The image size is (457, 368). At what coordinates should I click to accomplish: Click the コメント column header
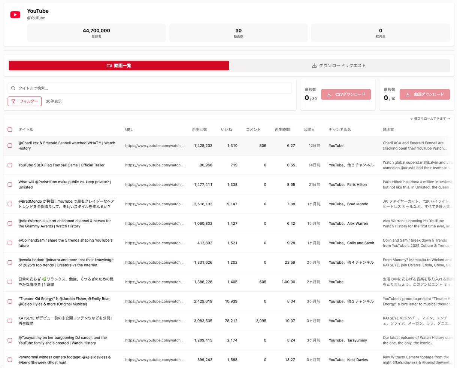253,130
